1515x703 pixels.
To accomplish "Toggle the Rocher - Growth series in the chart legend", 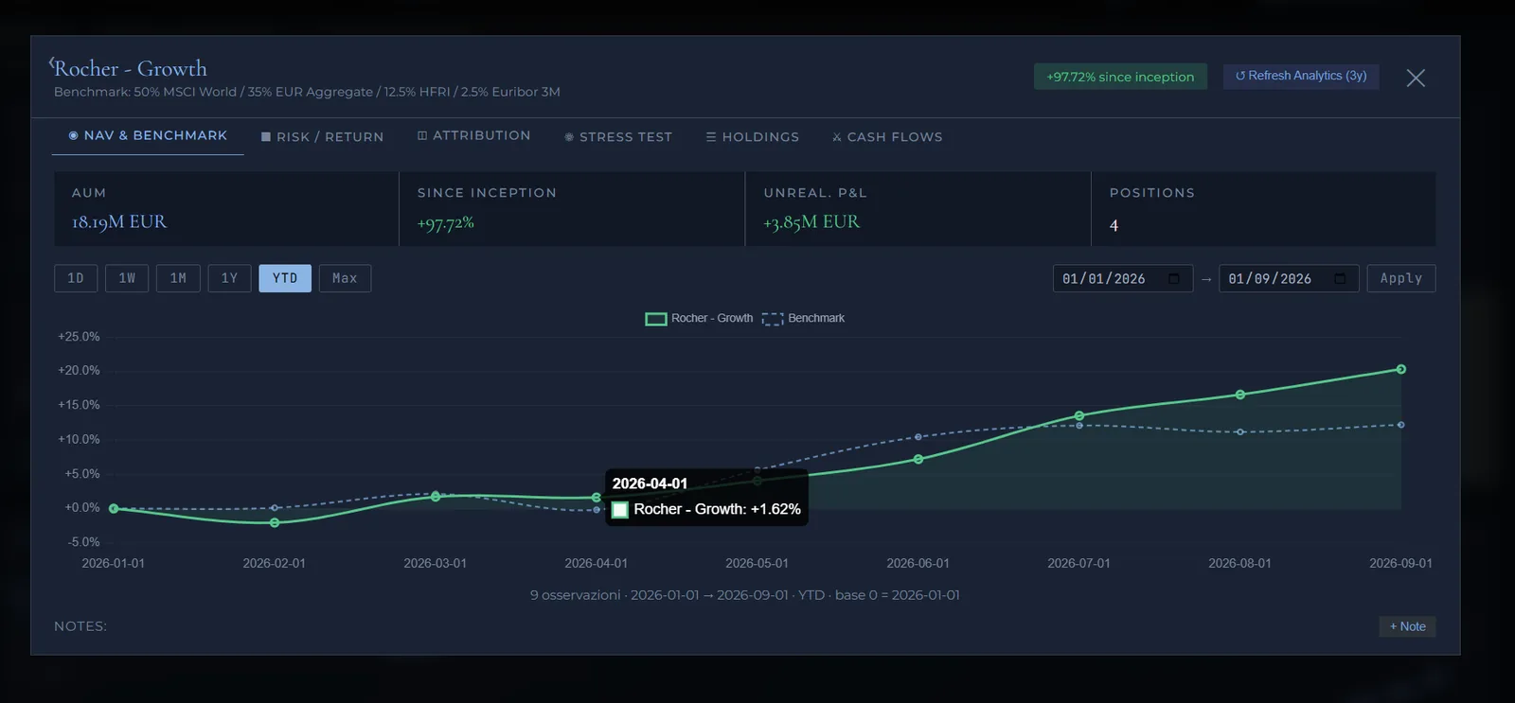I will [x=699, y=319].
